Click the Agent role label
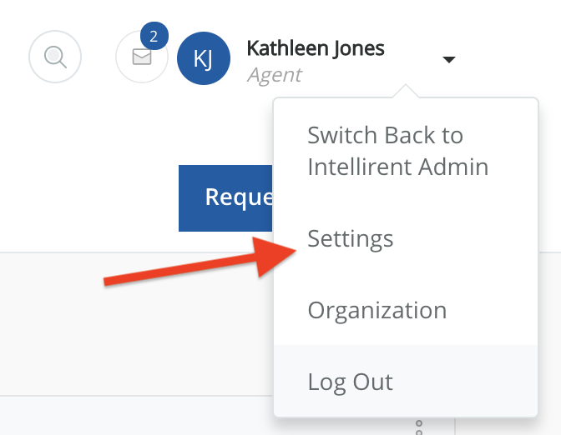The width and height of the screenshot is (561, 435). pyautogui.click(x=275, y=75)
